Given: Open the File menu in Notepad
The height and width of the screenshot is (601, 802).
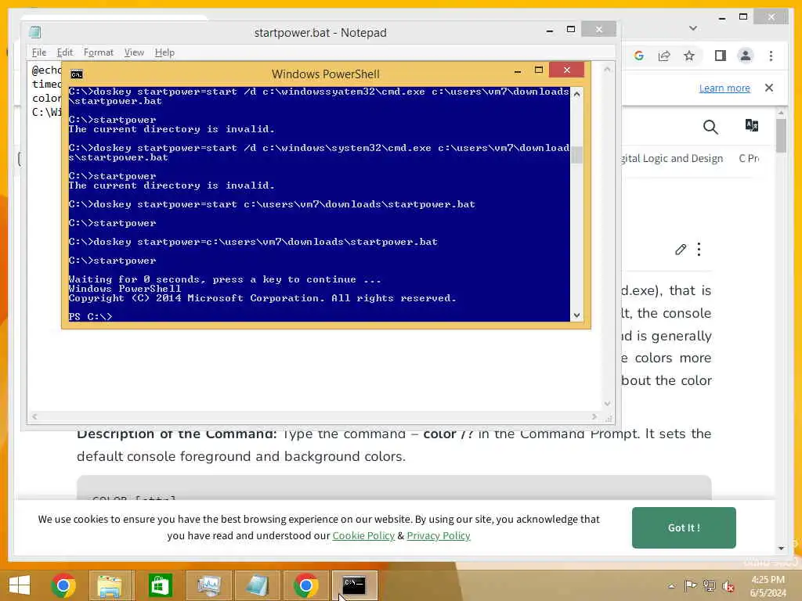Looking at the screenshot, I should [39, 52].
